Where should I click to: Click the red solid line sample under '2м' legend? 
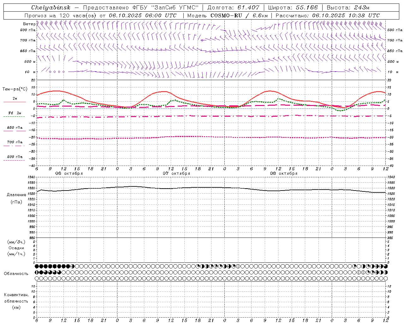(x=15, y=102)
